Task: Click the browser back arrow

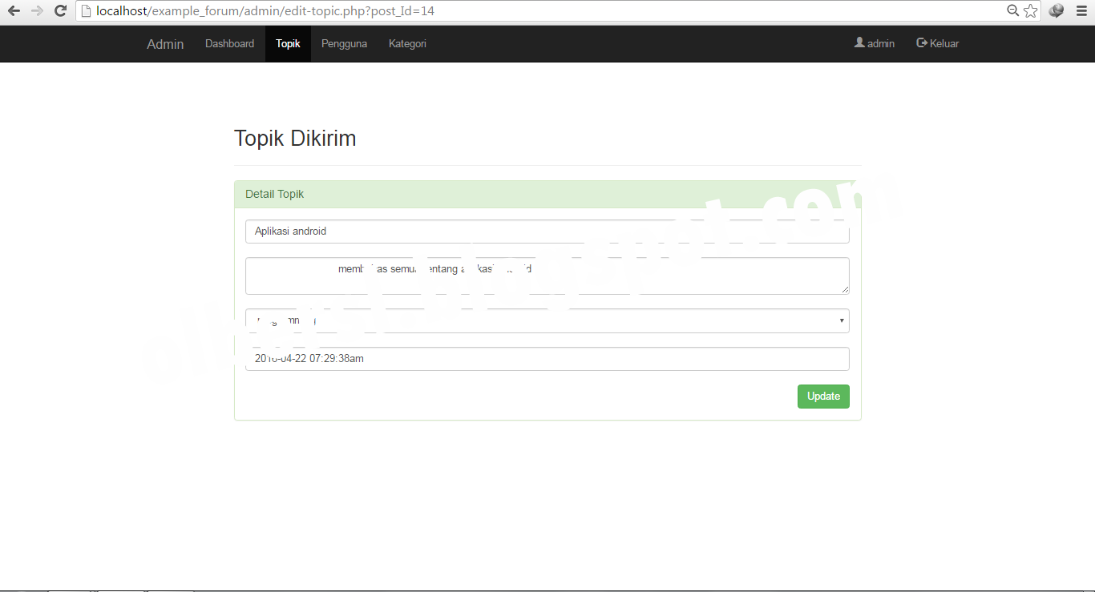Action: click(12, 10)
